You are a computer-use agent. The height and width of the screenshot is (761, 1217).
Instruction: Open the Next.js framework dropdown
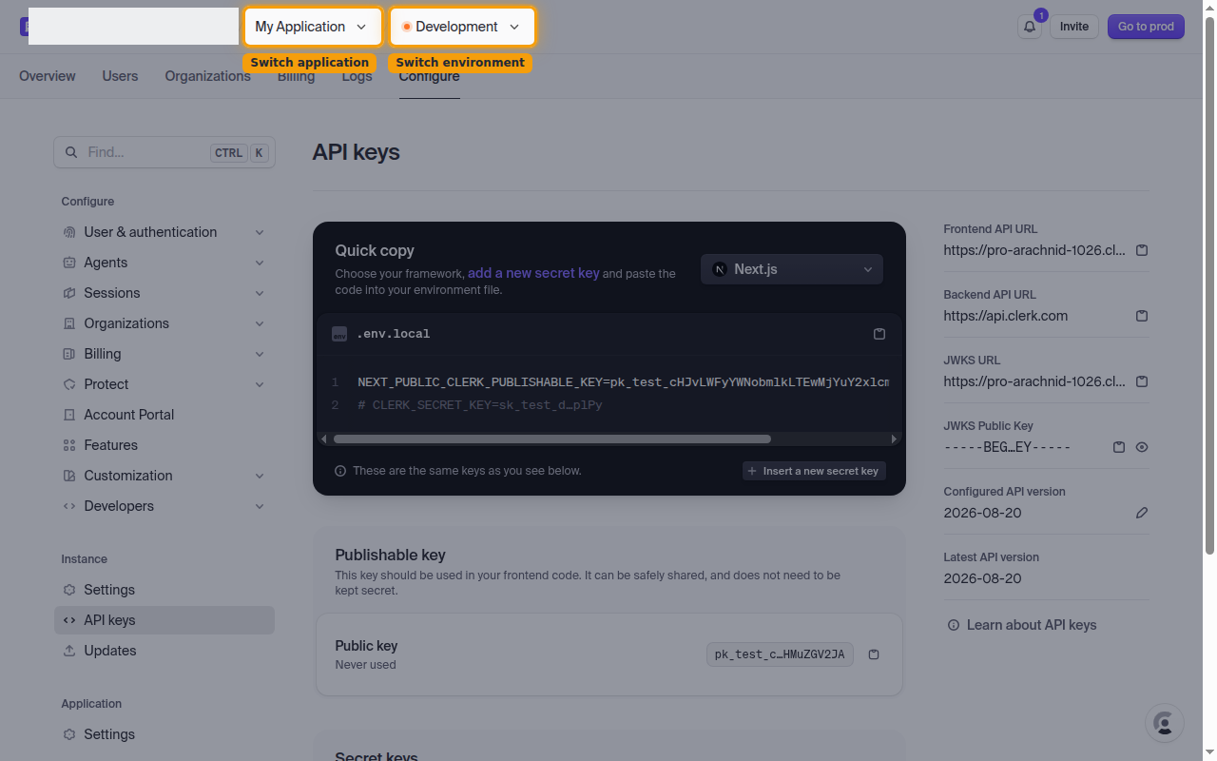tap(792, 269)
